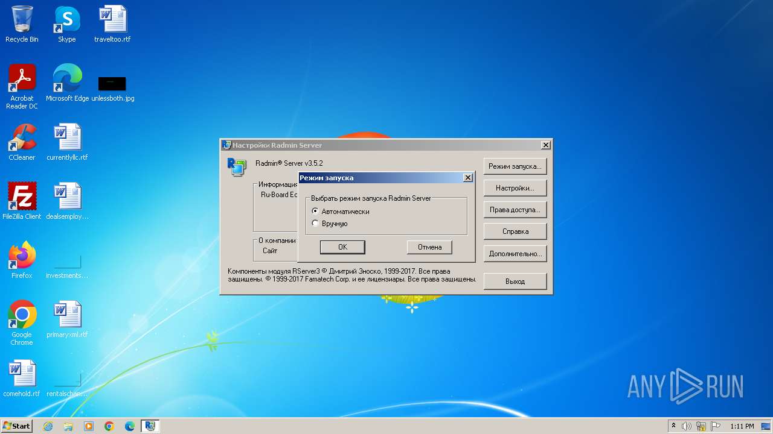
Task: Launch Firefox from the desktop
Action: coord(22,260)
